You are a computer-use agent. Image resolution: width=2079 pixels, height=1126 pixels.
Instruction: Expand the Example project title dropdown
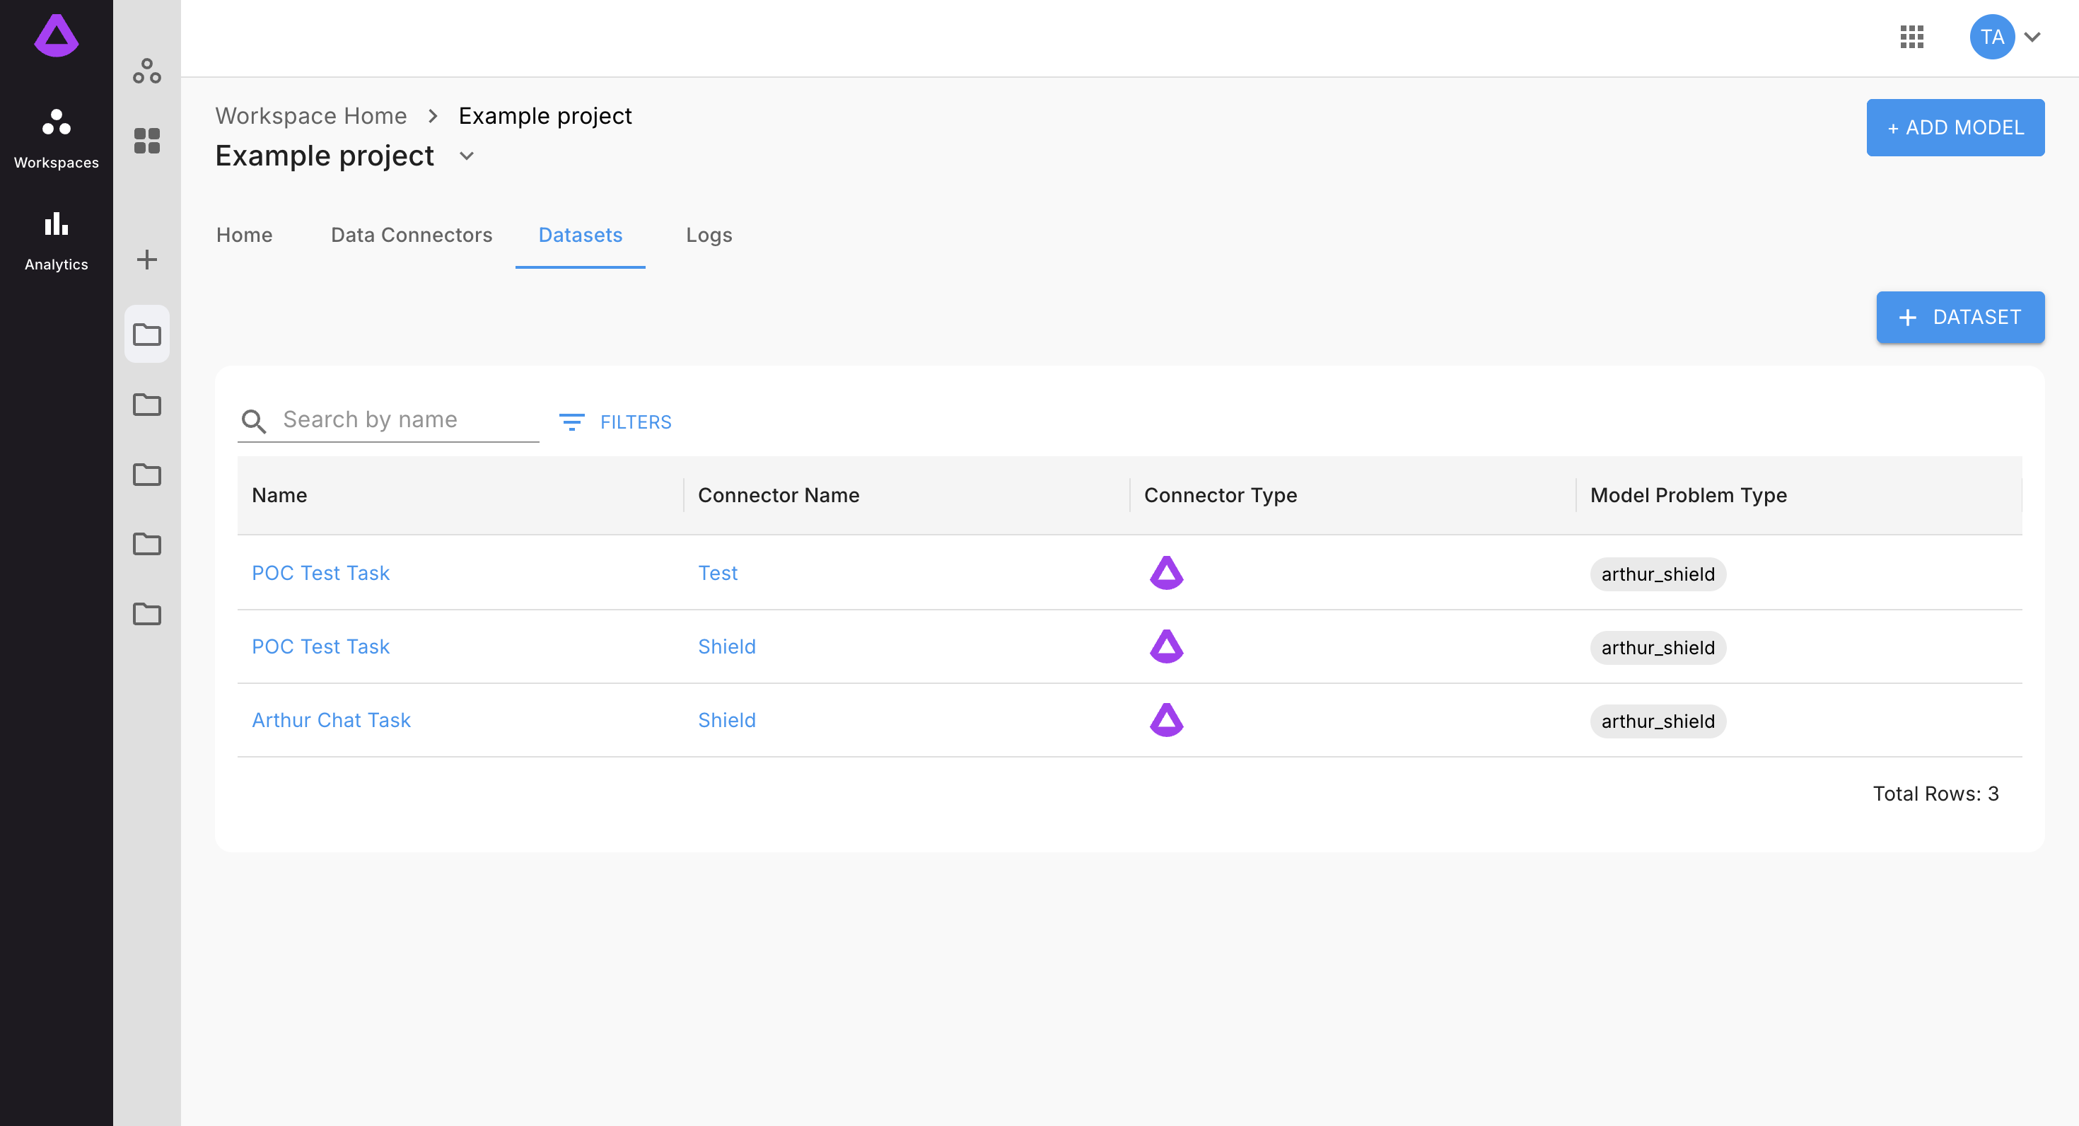click(x=467, y=156)
